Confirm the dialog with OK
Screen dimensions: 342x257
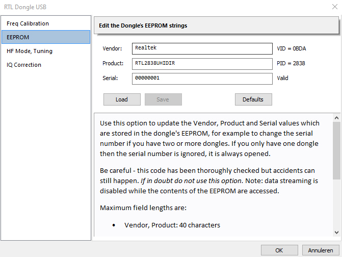click(x=279, y=250)
